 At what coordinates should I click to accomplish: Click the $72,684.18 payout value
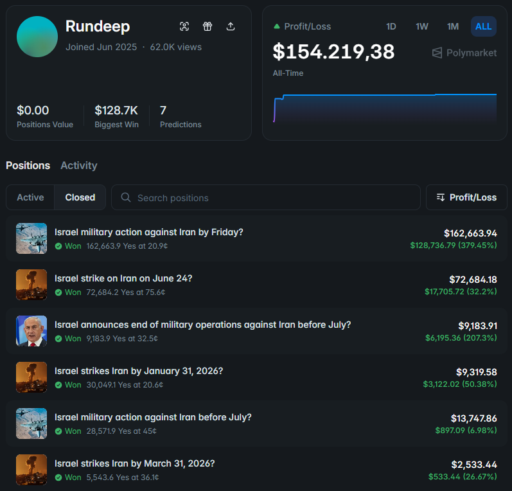click(x=473, y=280)
